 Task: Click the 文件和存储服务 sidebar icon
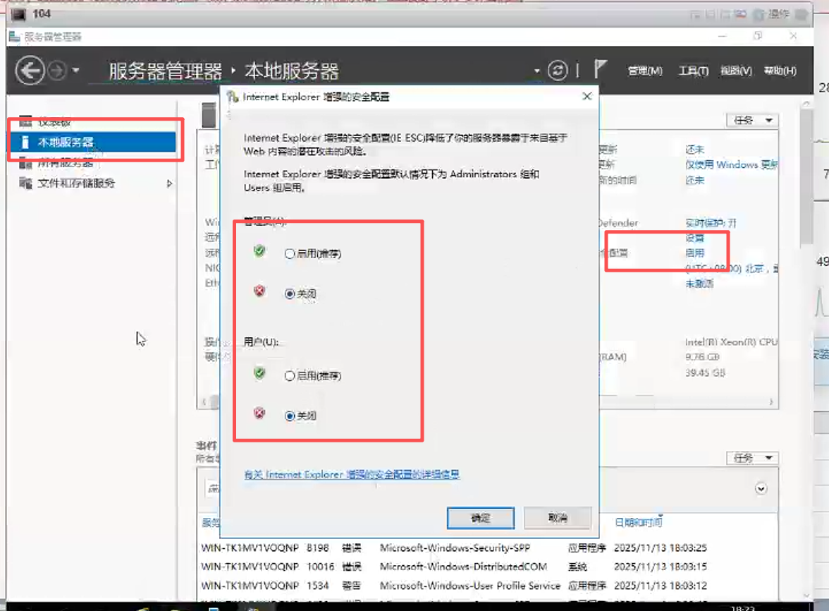click(x=26, y=183)
